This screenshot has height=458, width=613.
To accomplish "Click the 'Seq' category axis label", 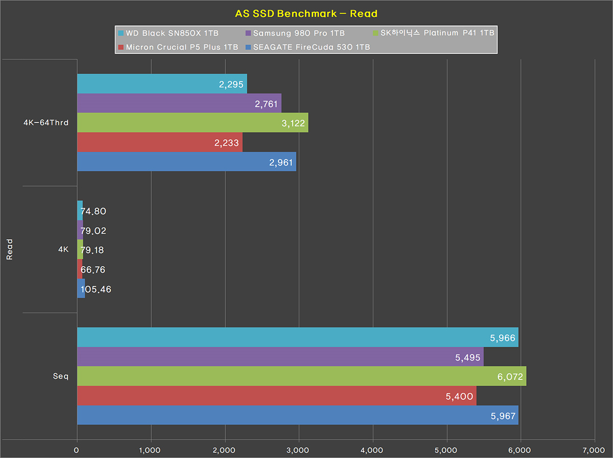I will [x=61, y=376].
